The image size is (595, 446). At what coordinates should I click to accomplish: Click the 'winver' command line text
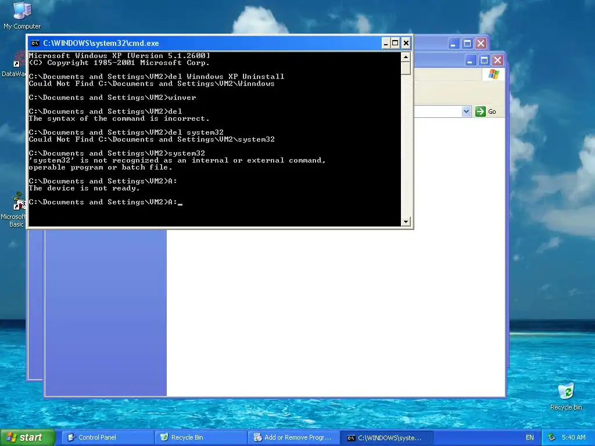point(112,98)
